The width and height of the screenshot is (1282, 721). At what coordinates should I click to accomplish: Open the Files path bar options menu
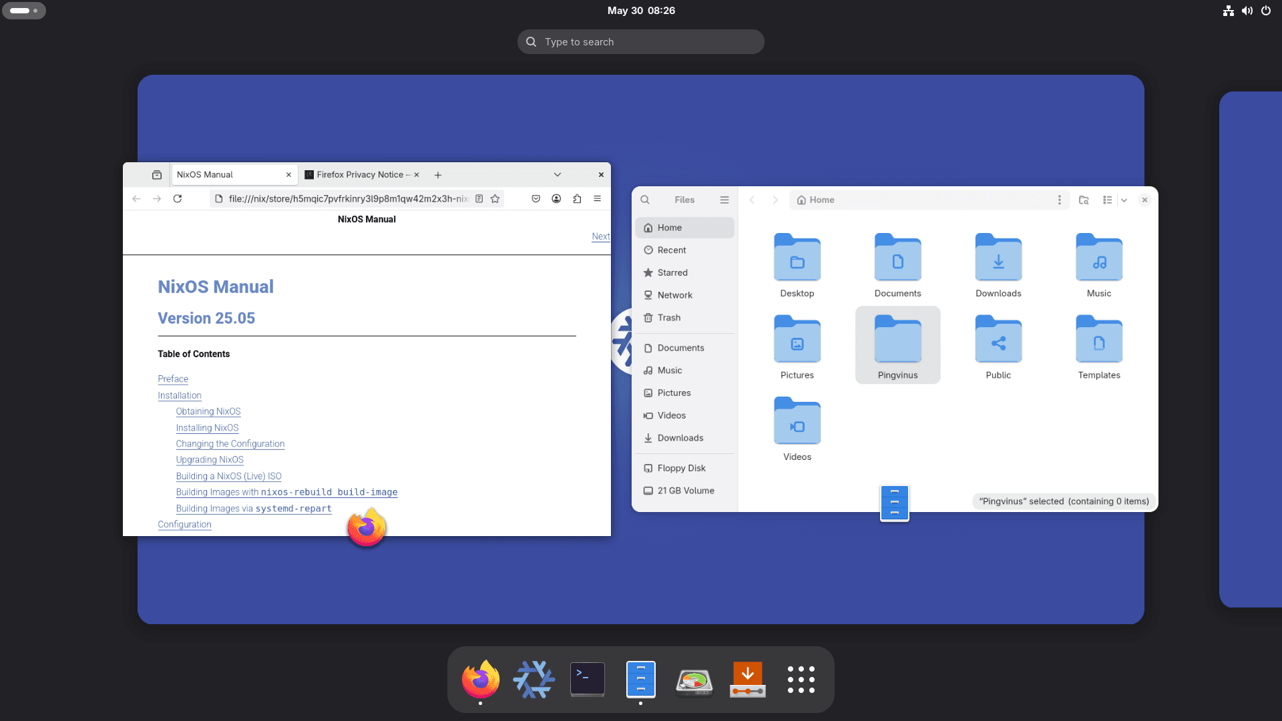1059,200
